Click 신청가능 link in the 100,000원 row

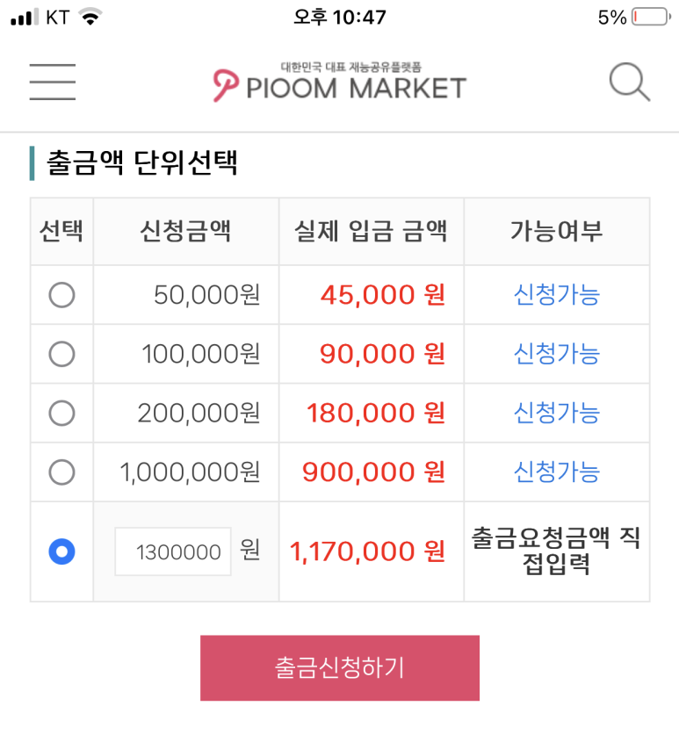point(556,354)
